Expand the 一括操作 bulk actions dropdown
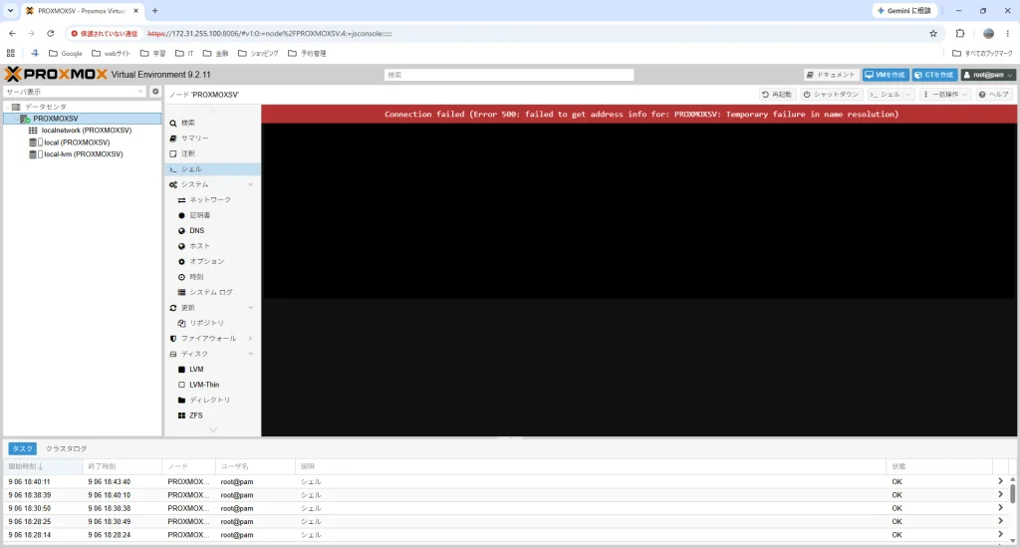Image resolution: width=1020 pixels, height=548 pixels. point(945,95)
